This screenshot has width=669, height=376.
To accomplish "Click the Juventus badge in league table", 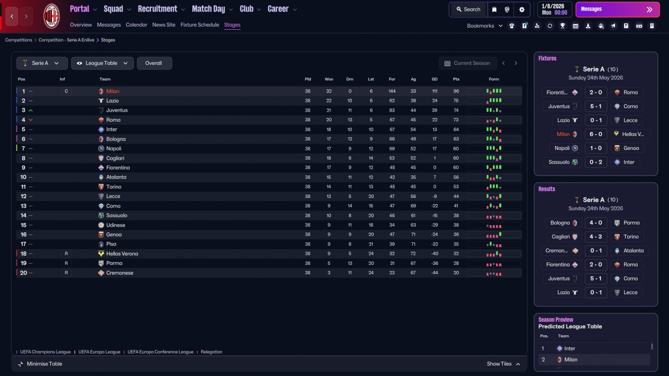I will click(101, 110).
